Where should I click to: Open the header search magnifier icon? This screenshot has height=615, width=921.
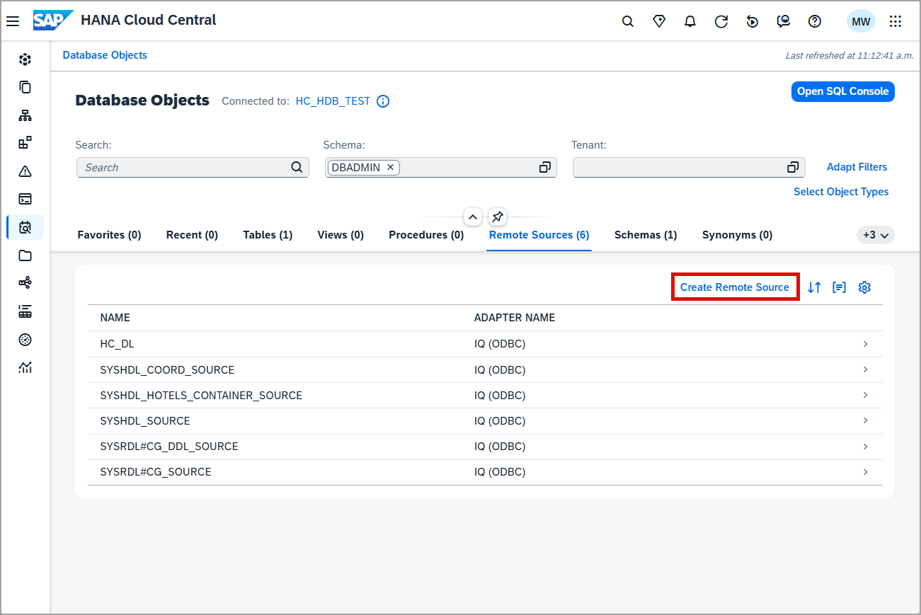pyautogui.click(x=628, y=21)
